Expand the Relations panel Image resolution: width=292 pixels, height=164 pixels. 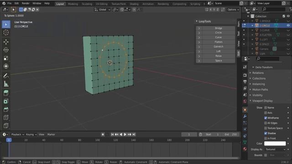258,73
